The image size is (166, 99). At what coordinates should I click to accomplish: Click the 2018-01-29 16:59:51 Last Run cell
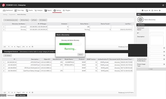coord(122,30)
